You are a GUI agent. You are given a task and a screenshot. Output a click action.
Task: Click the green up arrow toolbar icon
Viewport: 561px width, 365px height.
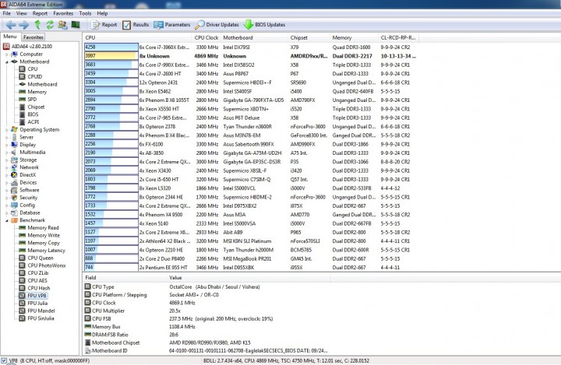coord(37,25)
